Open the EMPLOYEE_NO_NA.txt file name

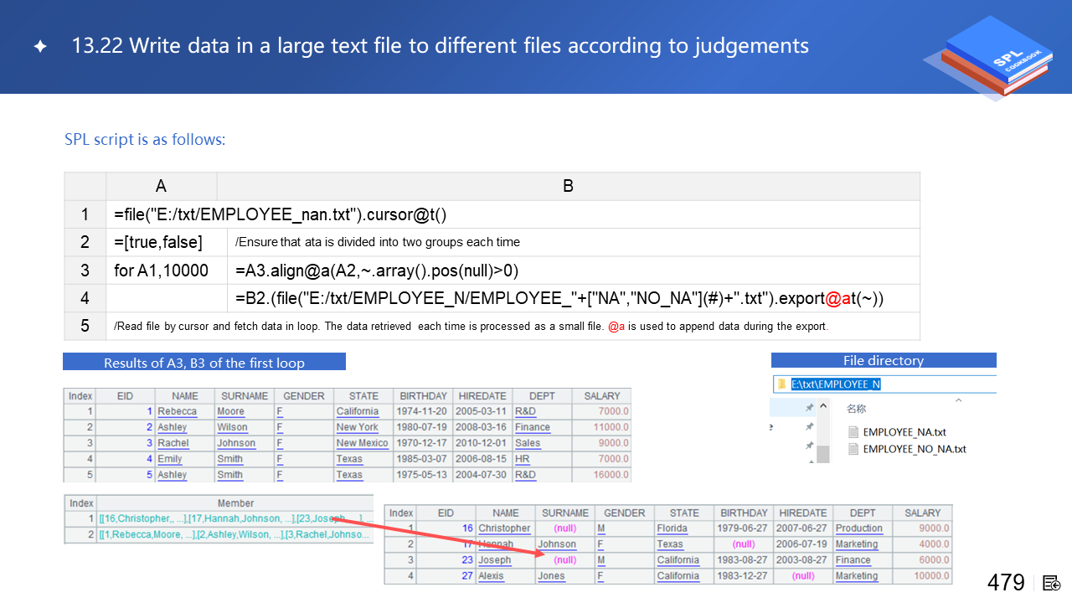point(914,449)
